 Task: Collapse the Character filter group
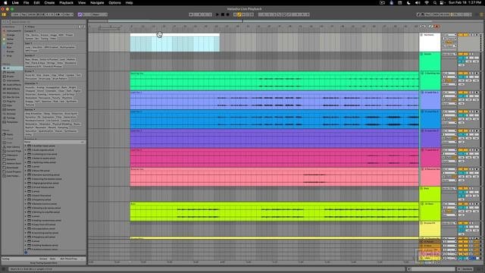click(30, 83)
